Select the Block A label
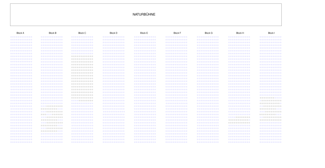 pos(20,33)
